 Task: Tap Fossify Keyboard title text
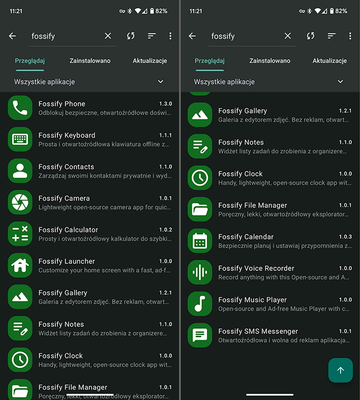point(67,135)
